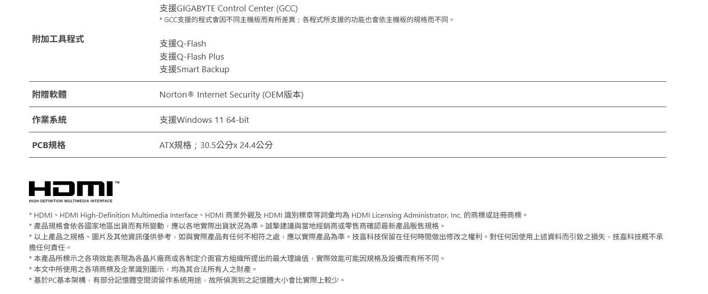Screen dimensions: 708x294
Task: Select the ATX規格;30.5公分x 24.4公分 value
Action: [x=216, y=145]
